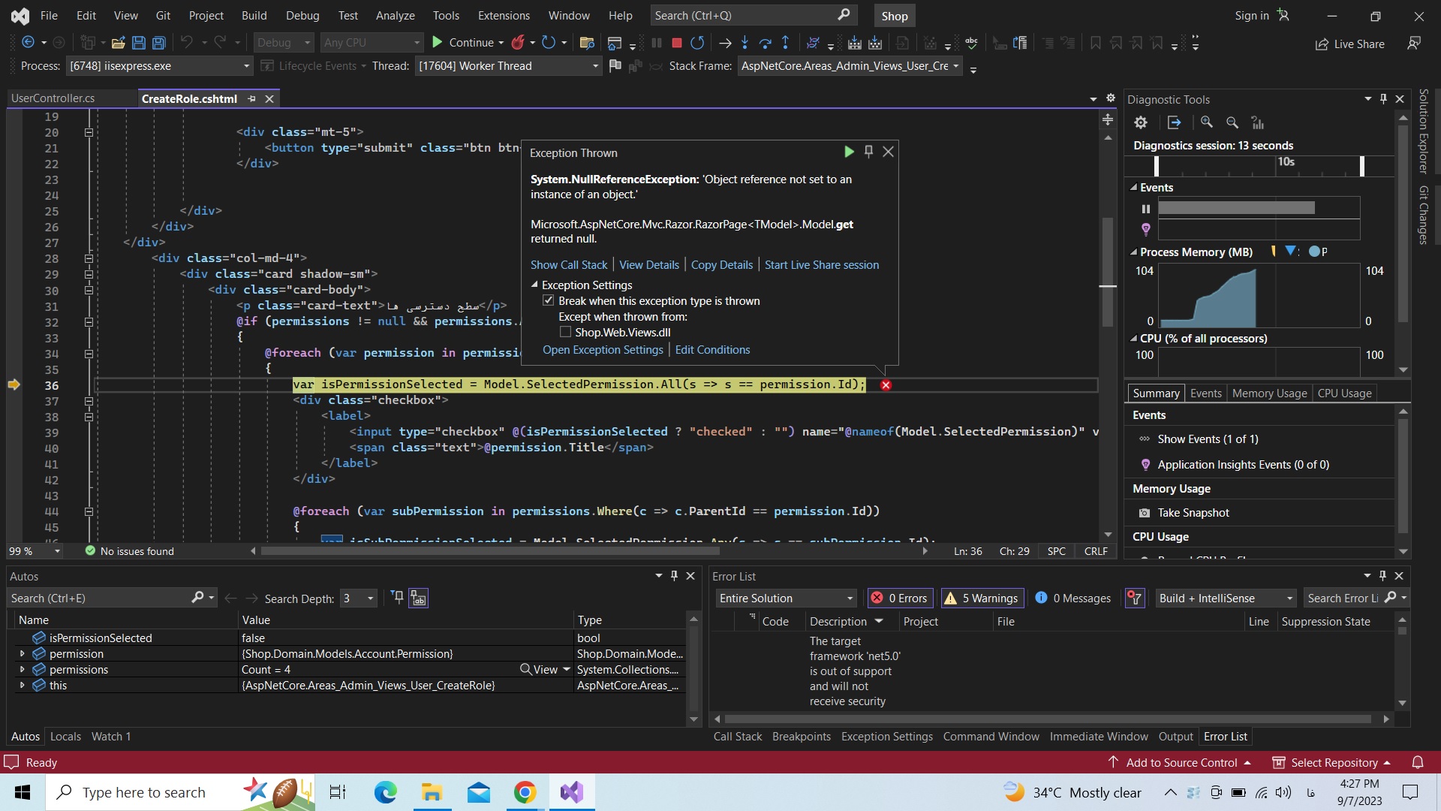1441x811 pixels.
Task: Click Zoom In icon in Diagnostic Tools
Action: coord(1207,122)
